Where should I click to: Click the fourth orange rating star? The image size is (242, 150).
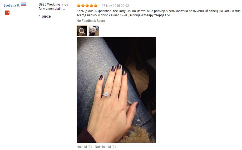click(91, 6)
